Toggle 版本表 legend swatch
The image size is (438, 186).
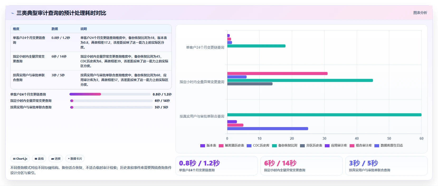click(203, 145)
